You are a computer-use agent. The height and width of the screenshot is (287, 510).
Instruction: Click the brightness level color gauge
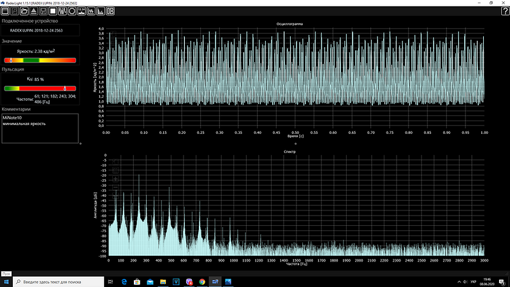(40, 60)
